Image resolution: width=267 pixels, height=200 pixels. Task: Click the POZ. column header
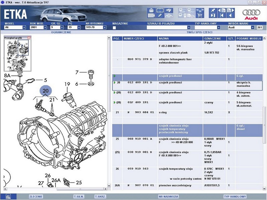(117, 39)
